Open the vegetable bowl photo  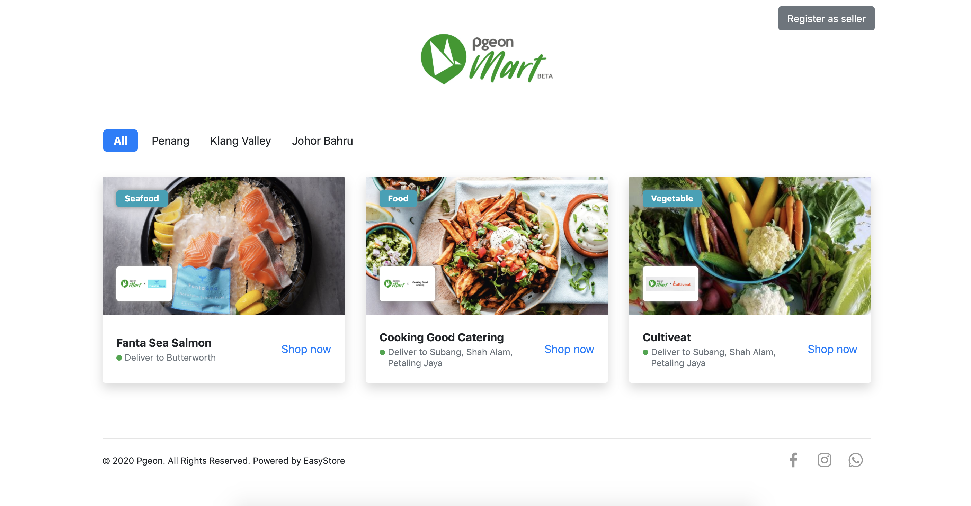click(750, 246)
